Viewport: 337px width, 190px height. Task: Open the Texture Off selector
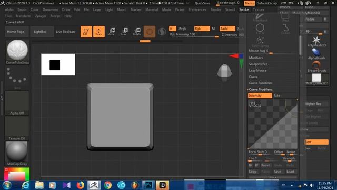(x=17, y=128)
